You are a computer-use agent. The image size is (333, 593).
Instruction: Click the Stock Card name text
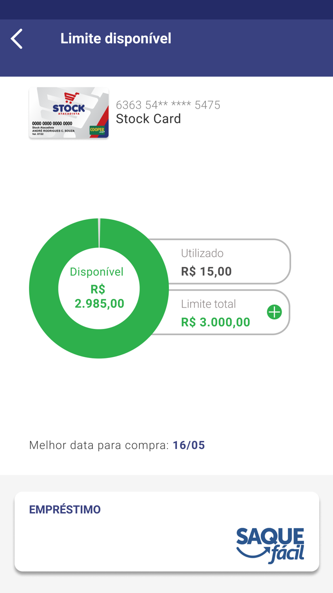point(148,118)
